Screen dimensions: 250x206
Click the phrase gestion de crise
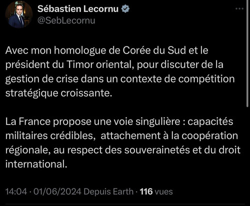(42, 79)
